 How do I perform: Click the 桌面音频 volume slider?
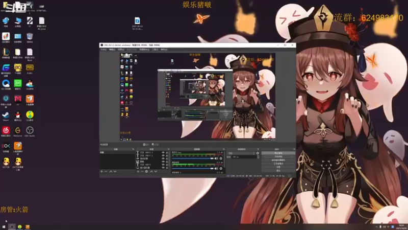pos(193,169)
